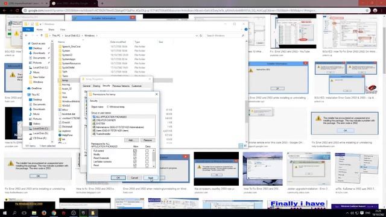The width and height of the screenshot is (386, 217).
Task: Select CD Drive (F:) in the navigation pane
Action: coord(39,138)
